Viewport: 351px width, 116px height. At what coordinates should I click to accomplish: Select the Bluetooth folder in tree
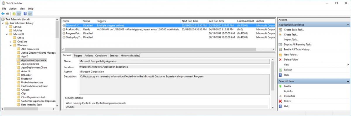tap(27, 79)
